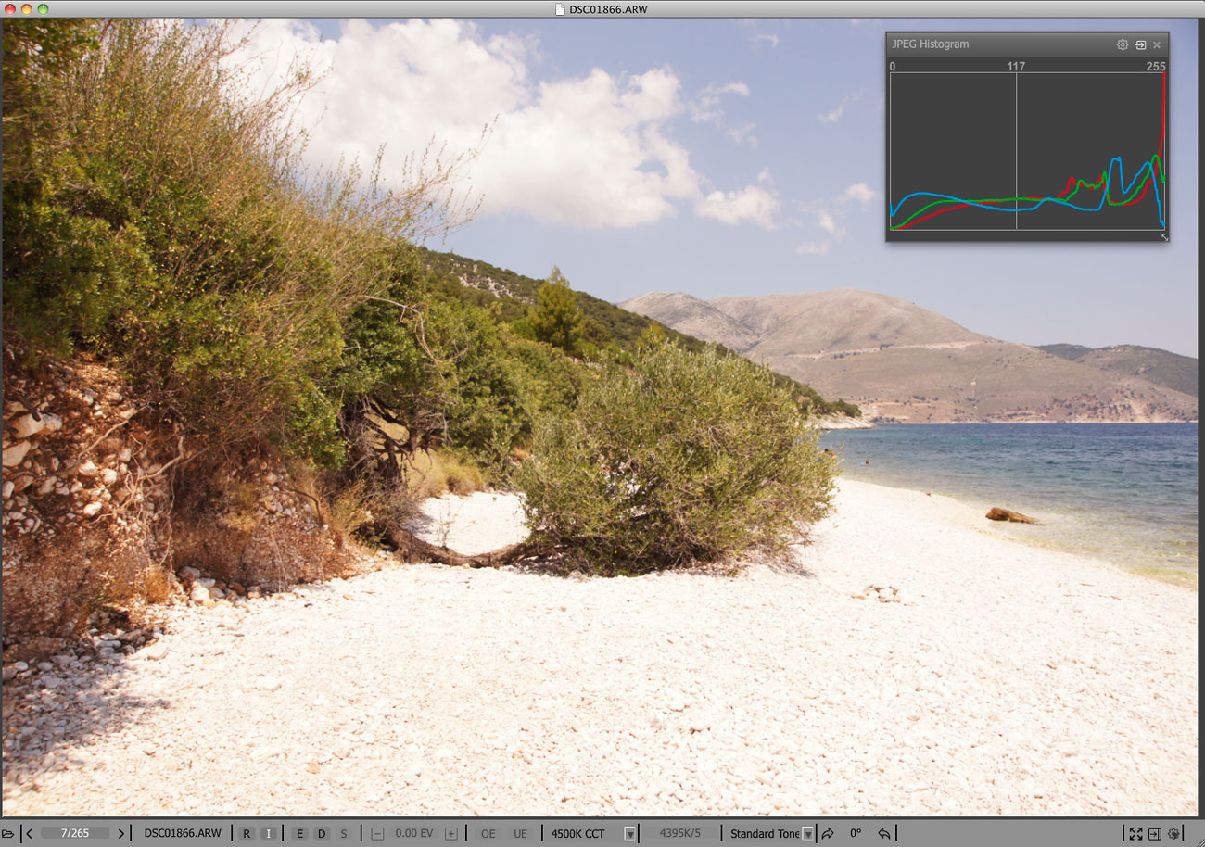This screenshot has height=847, width=1205.
Task: Rotate image counter-clockwise with left rotate arrow
Action: click(884, 833)
